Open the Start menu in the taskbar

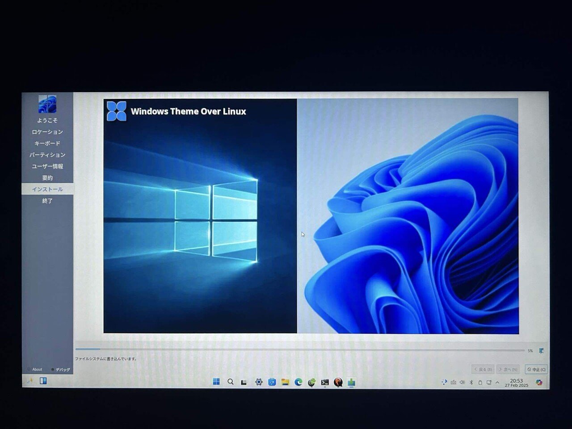click(x=216, y=382)
